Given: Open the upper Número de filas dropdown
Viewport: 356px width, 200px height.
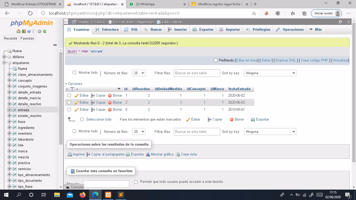Looking at the screenshot, I should [139, 73].
